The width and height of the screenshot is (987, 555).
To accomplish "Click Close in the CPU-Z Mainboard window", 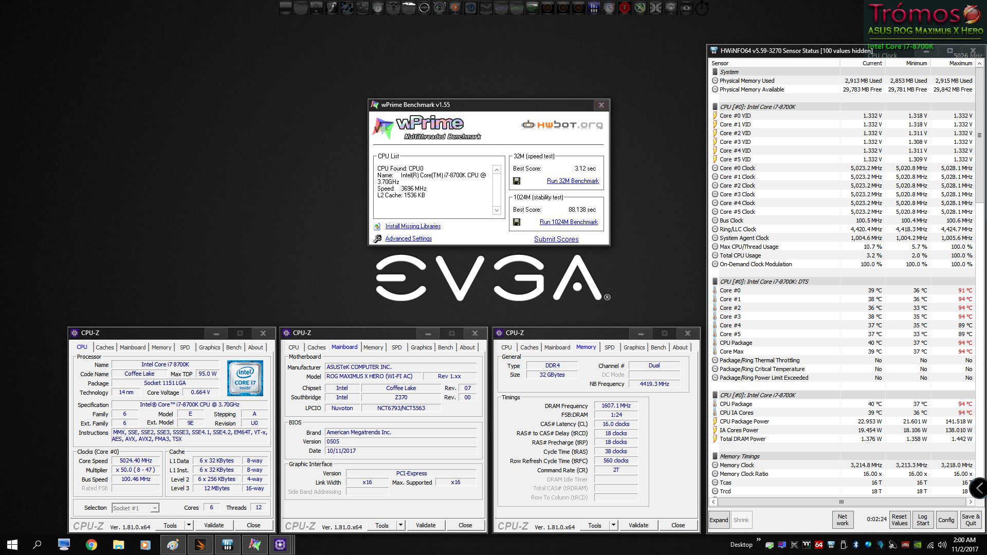I will (x=465, y=525).
